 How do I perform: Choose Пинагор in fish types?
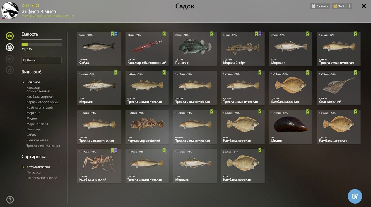point(33,129)
